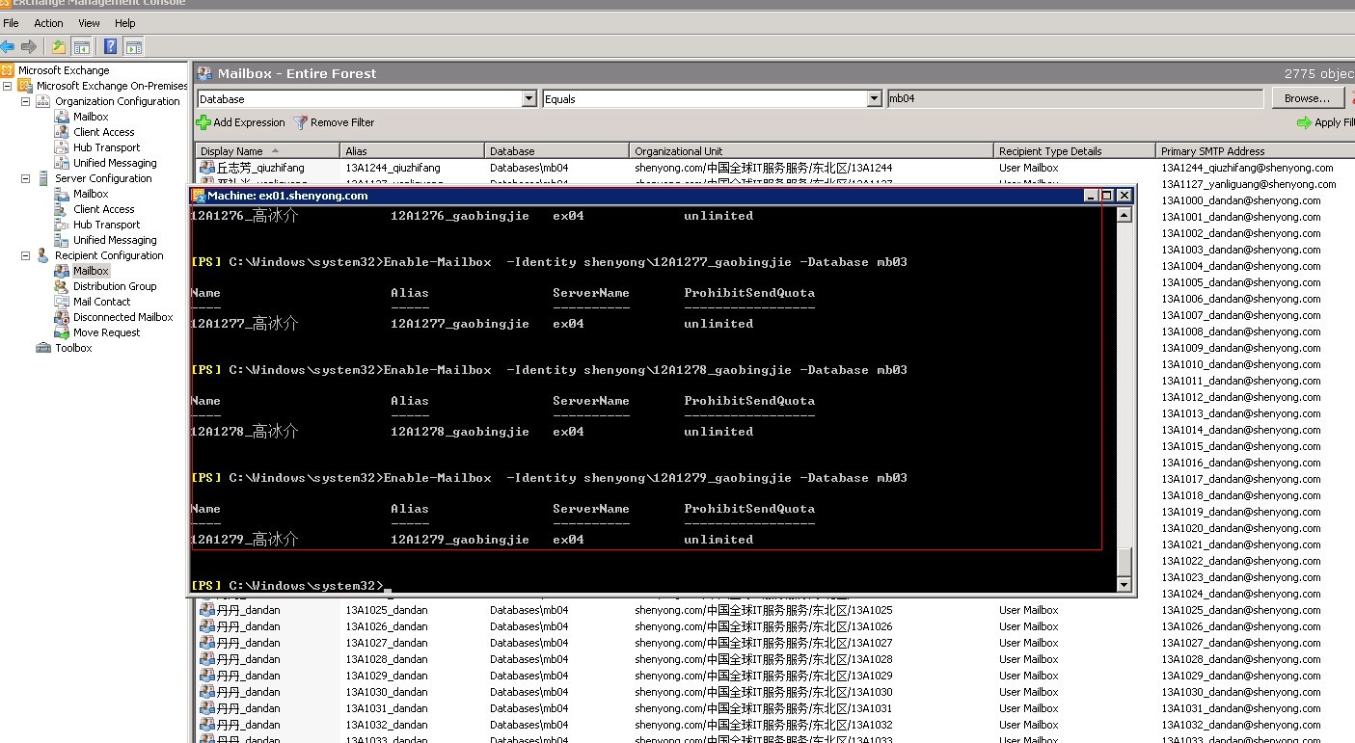Screen dimensions: 1355x743
Task: Click the Database column header
Action: tap(557, 151)
